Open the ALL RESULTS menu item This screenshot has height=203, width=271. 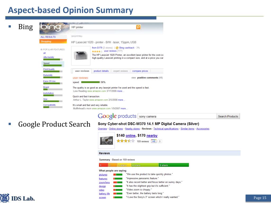48,37
